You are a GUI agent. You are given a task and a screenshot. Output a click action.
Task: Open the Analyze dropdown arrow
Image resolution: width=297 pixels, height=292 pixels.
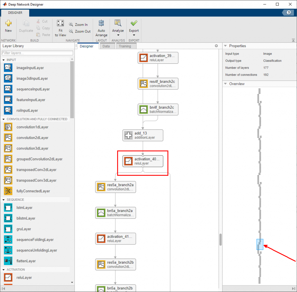118,35
